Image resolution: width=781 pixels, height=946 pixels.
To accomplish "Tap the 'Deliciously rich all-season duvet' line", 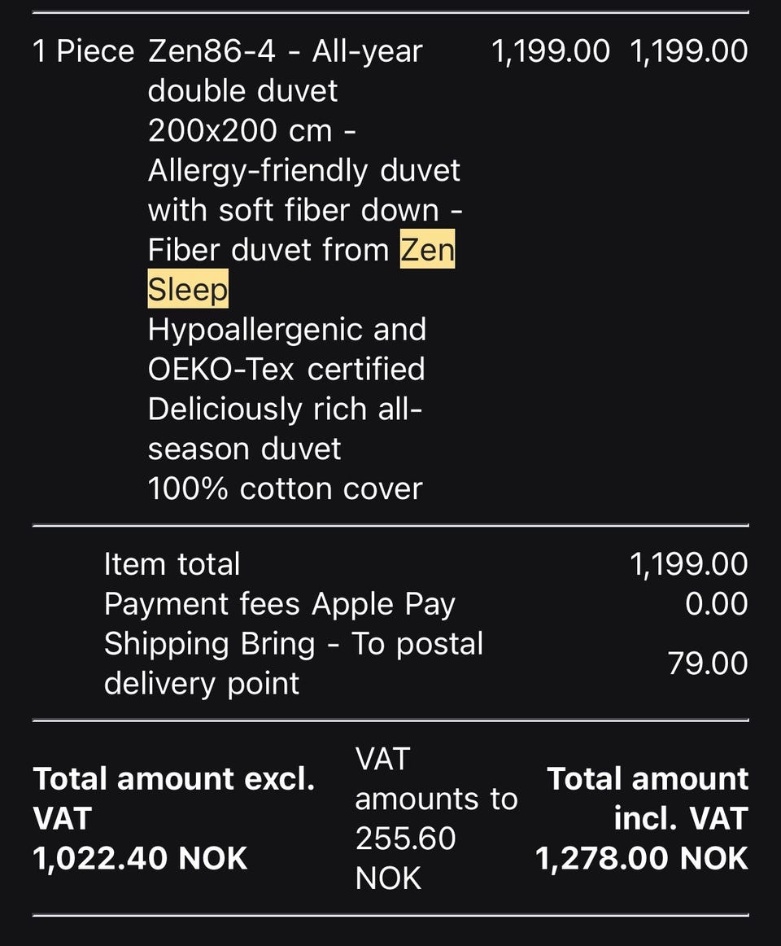I will 285,429.
